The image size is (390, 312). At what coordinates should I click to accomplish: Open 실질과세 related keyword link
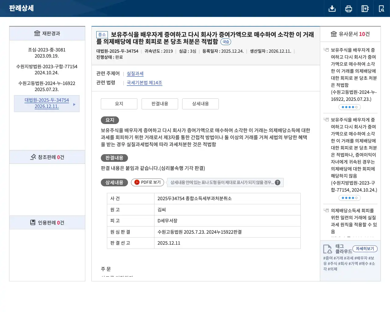[x=135, y=73]
